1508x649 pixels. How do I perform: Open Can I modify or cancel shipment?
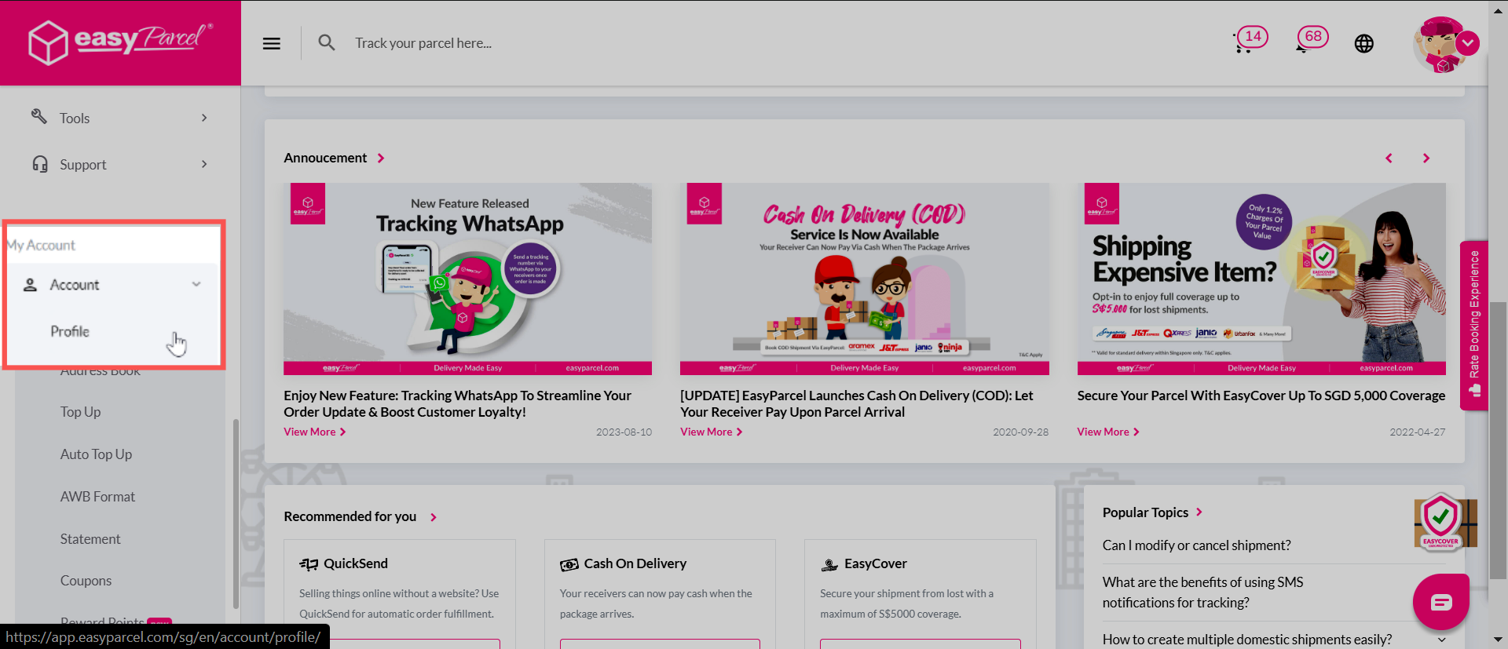(x=1196, y=545)
